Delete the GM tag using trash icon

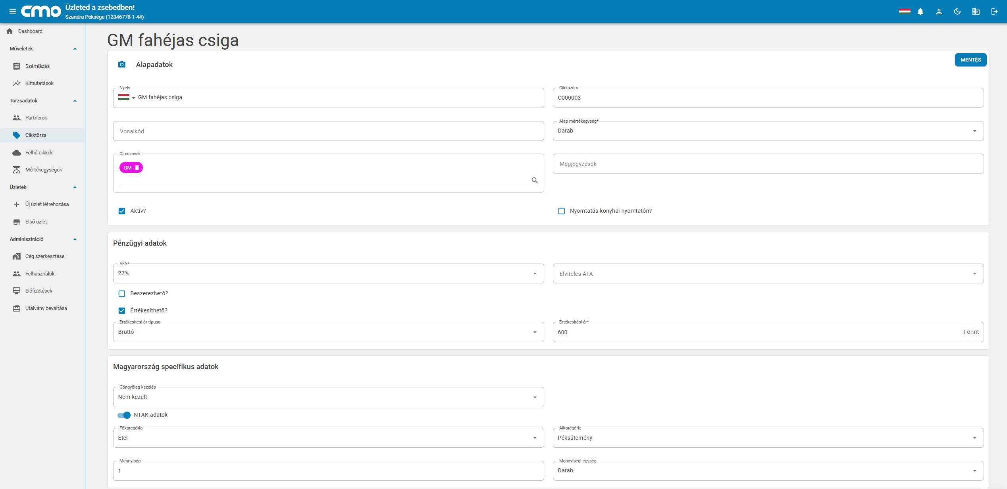pos(137,167)
